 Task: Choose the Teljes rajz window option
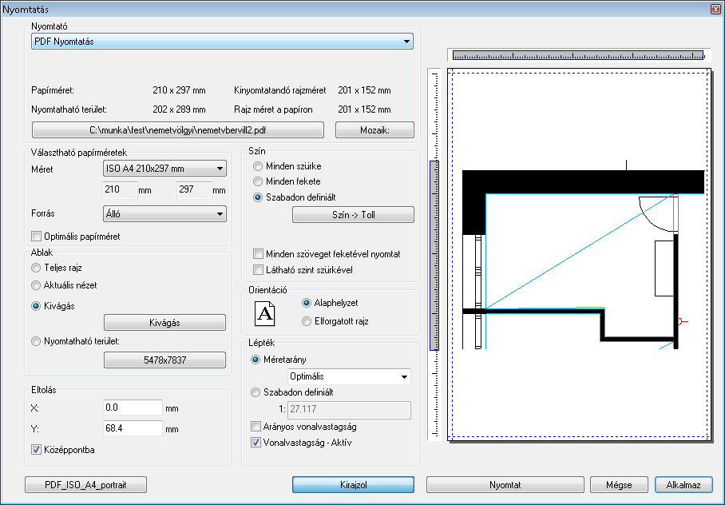click(x=36, y=268)
